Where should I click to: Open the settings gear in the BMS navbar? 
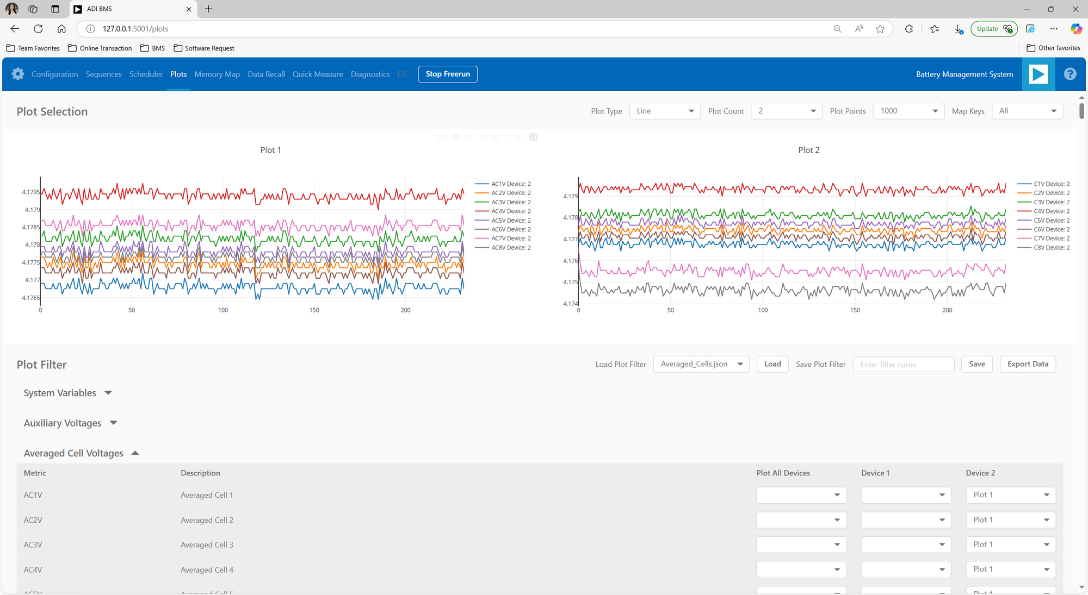18,74
